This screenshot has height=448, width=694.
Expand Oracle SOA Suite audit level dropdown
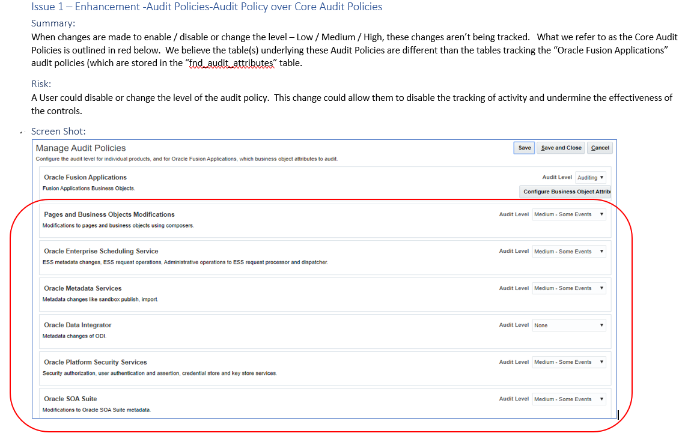(x=569, y=399)
